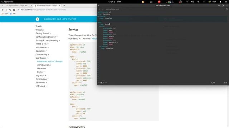Click the Deployments heading
Viewport: 229px width, 128px height.
point(77,127)
